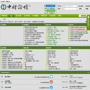90x90 pixels.
Task: Click the 登录 button
Action: (80, 8)
